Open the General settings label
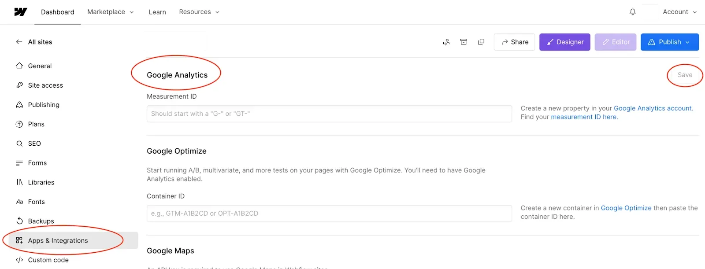This screenshot has height=269, width=705. pyautogui.click(x=40, y=66)
